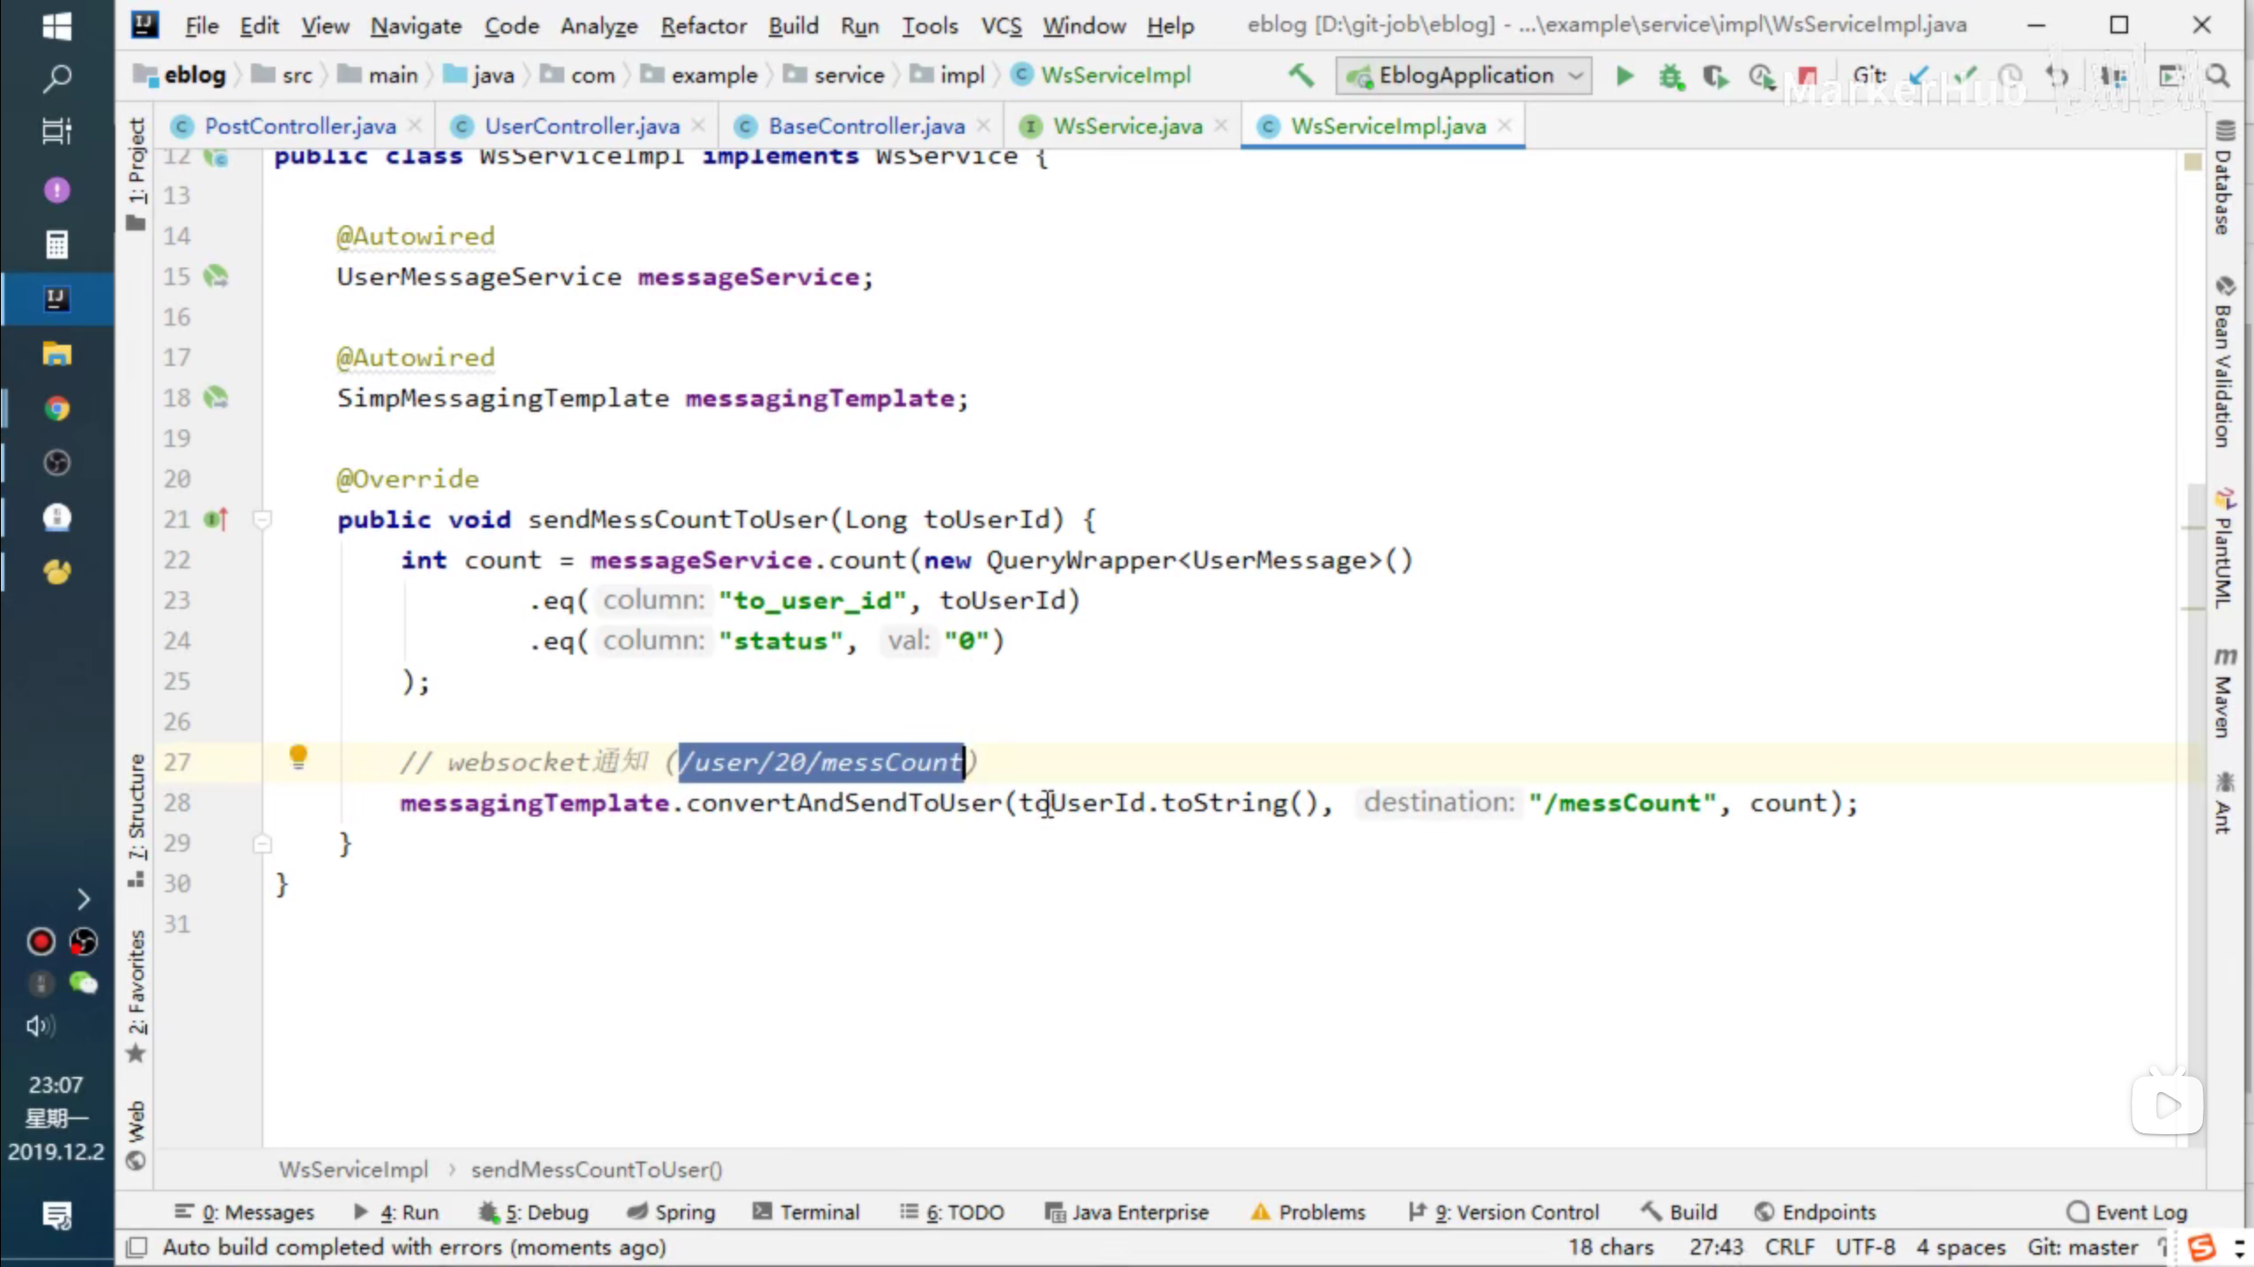Click the Build project hammer icon
This screenshot has height=1267, width=2254.
(1300, 76)
